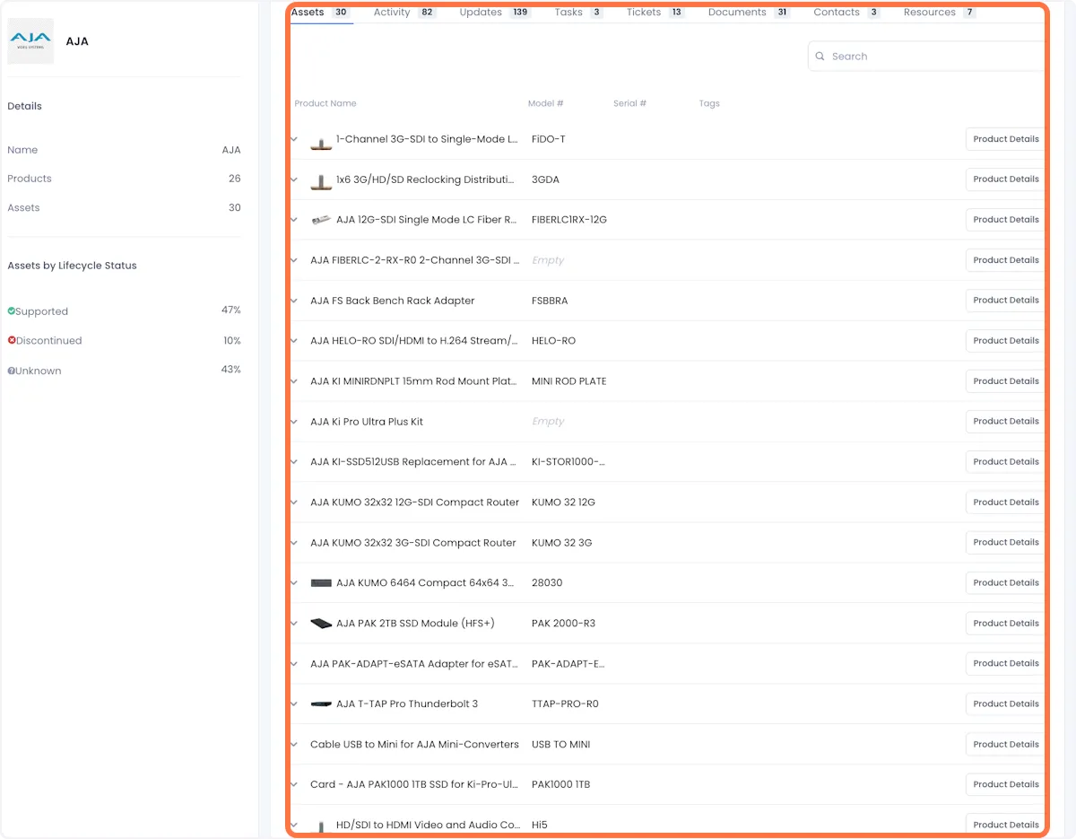This screenshot has width=1076, height=839.
Task: Open the FIBERLC1RX-12G product thumbnail
Action: (x=321, y=220)
